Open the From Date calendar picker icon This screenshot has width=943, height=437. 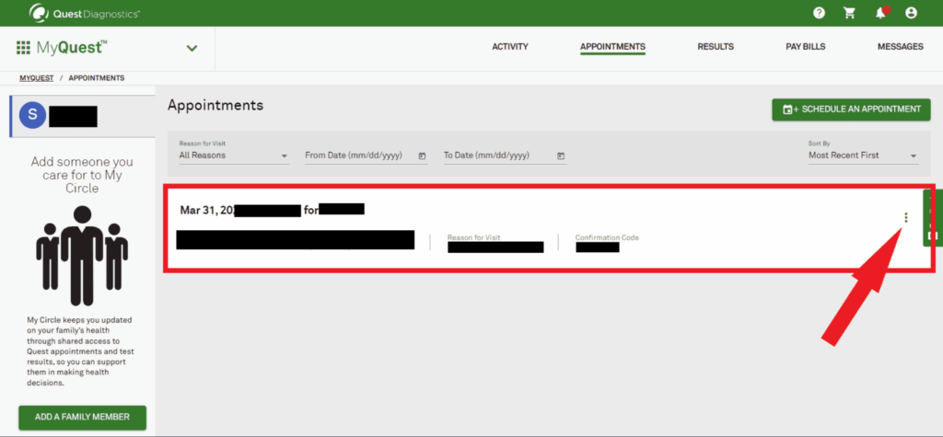(422, 155)
